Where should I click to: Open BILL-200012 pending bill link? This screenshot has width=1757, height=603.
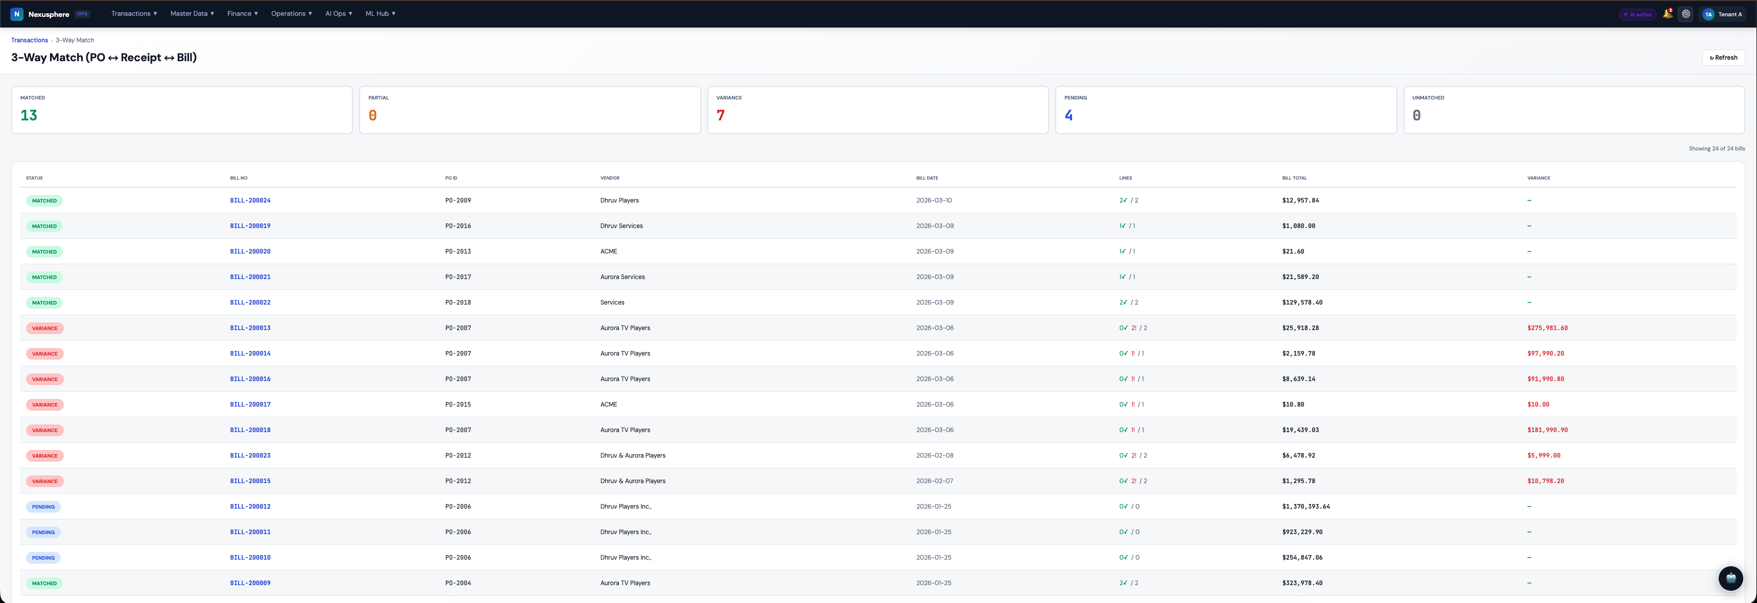coord(250,506)
